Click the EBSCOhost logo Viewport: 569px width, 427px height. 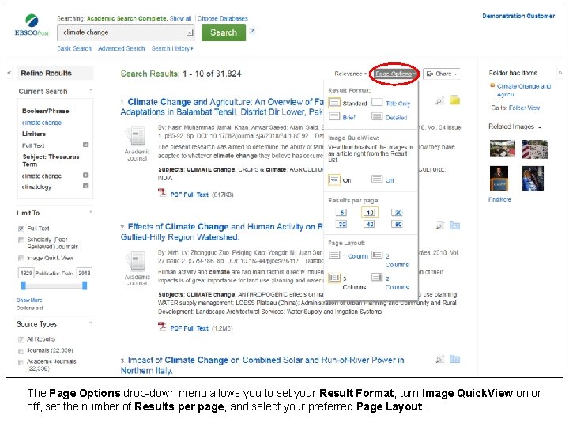click(32, 25)
